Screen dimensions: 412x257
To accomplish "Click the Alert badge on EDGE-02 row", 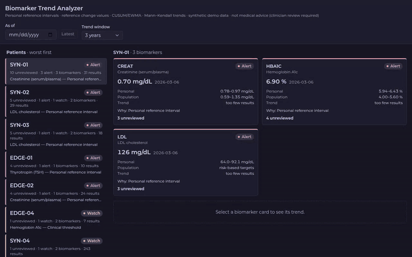I will 93,186.
